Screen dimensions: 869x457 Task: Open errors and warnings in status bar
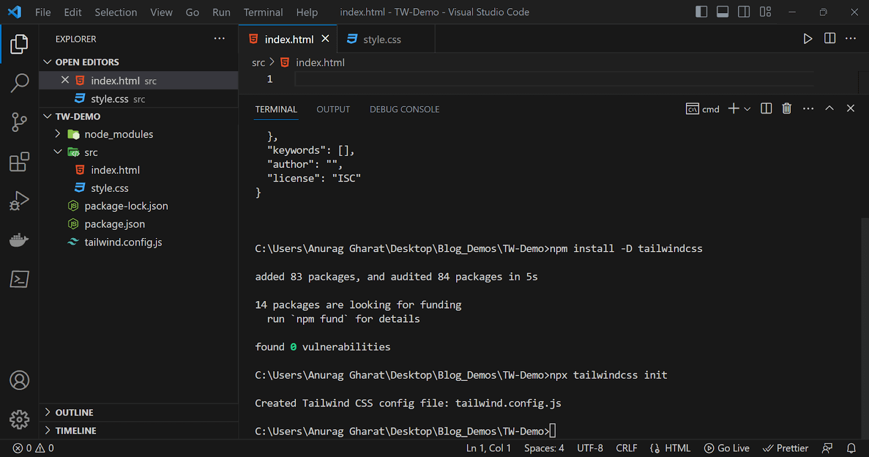point(34,448)
